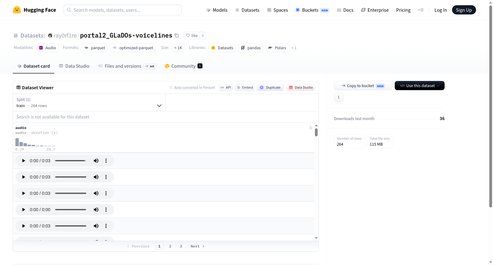Open the main navigation overflow menu icon
Image resolution: width=493 pixels, height=265 pixels.
(421, 10)
